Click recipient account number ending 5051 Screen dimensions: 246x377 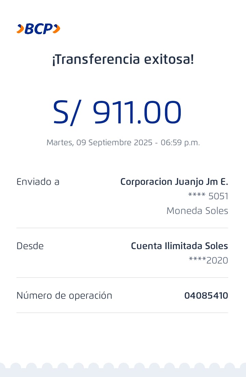(208, 196)
